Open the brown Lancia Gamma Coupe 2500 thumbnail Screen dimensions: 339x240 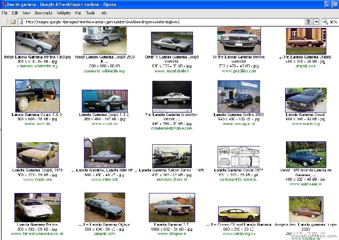click(x=306, y=209)
